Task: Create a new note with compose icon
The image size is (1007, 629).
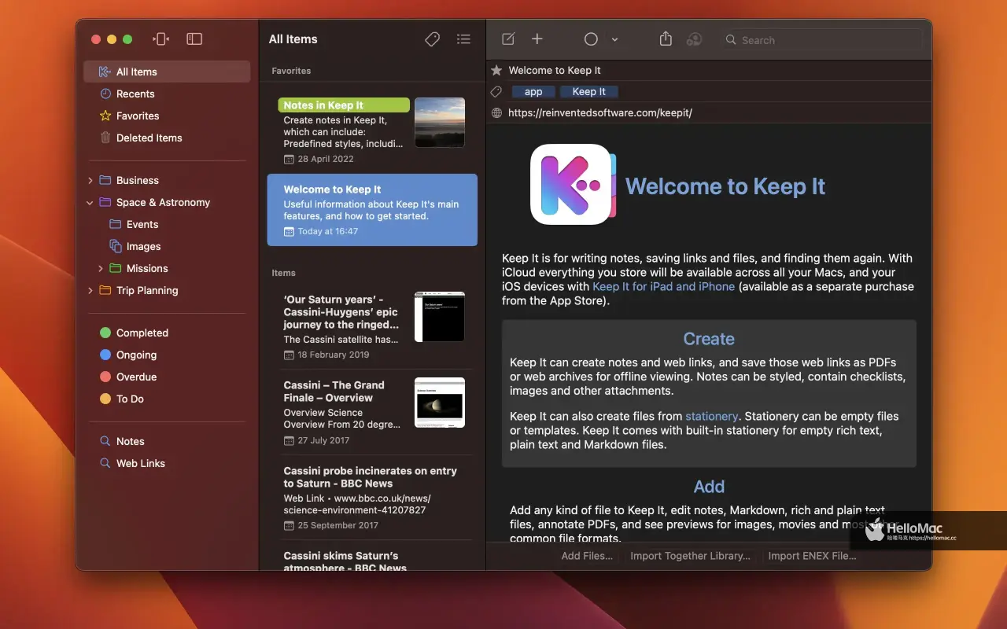Action: pos(508,39)
